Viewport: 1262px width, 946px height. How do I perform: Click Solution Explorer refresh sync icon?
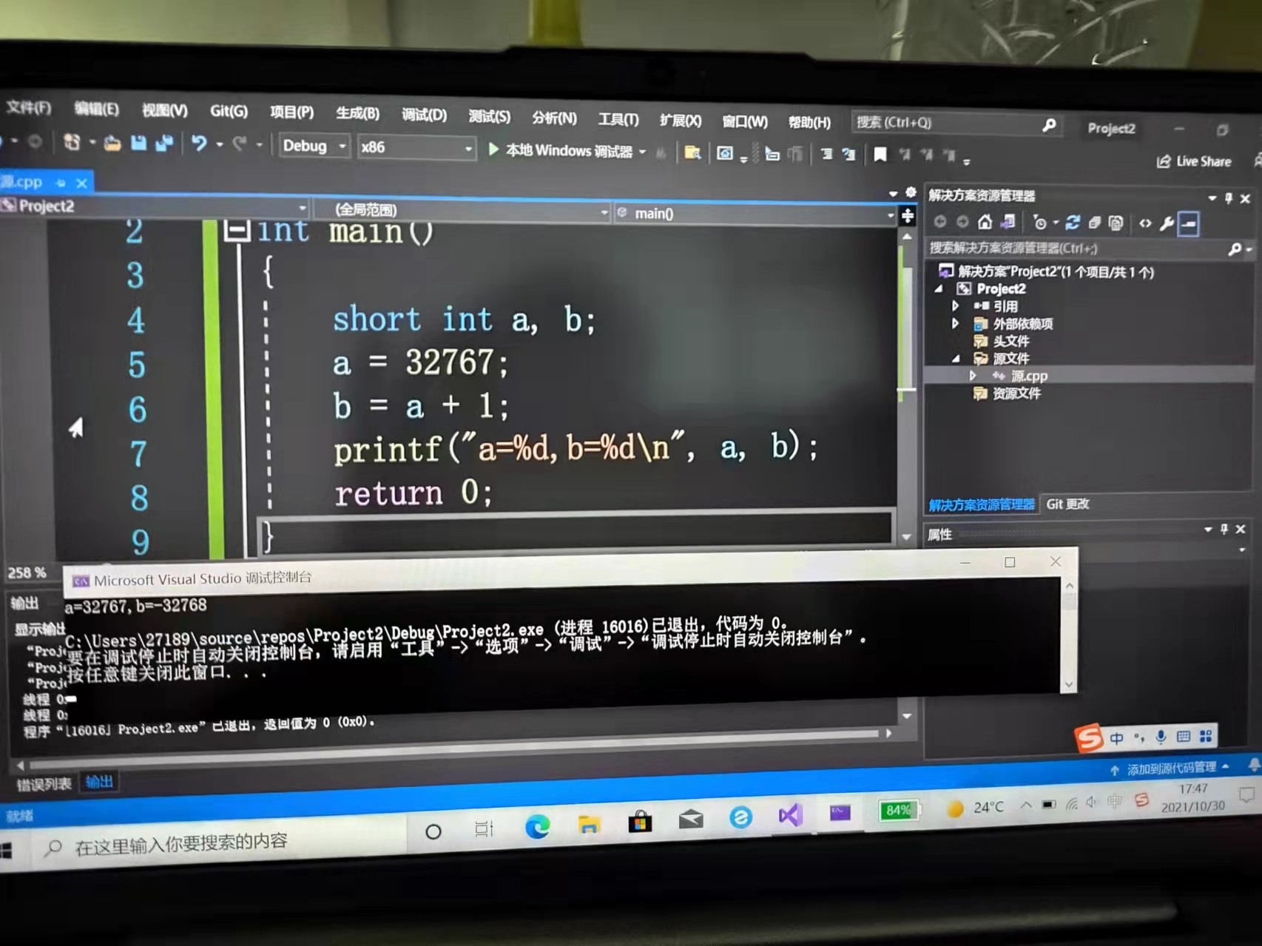[x=1073, y=223]
